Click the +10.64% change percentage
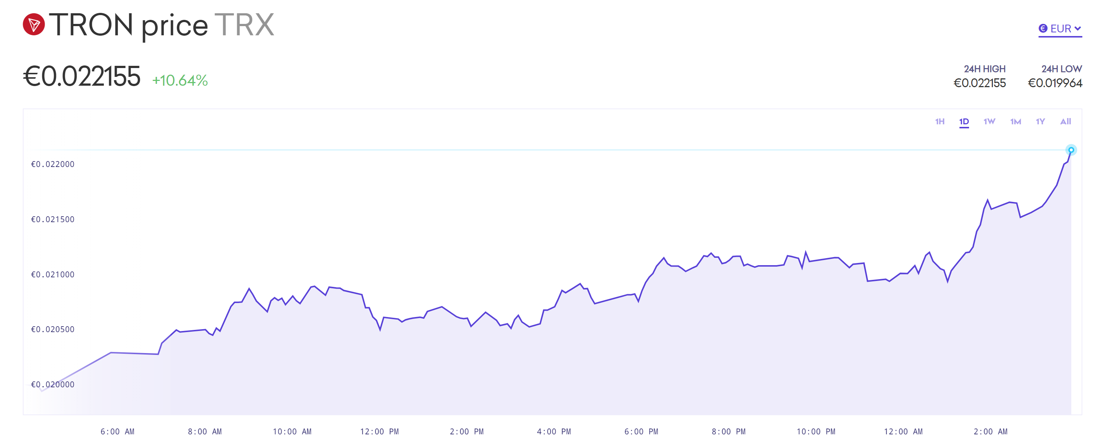This screenshot has width=1093, height=445. point(180,81)
